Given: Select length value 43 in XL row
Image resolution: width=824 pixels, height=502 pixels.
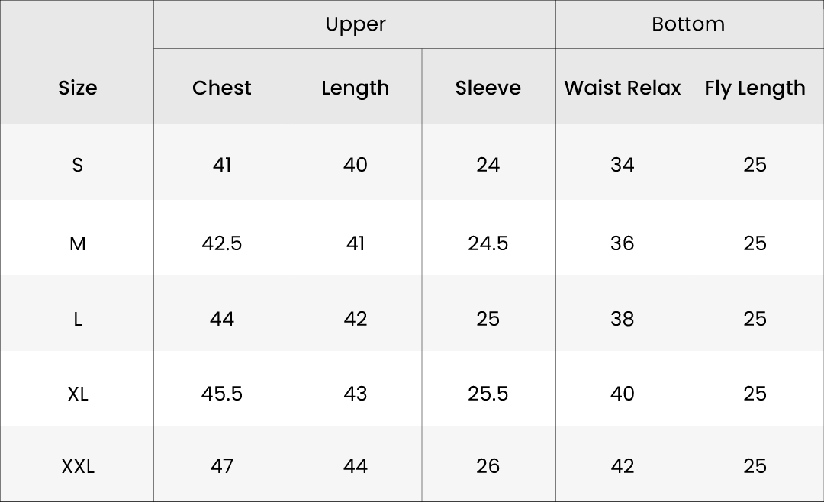Looking at the screenshot, I should (356, 394).
